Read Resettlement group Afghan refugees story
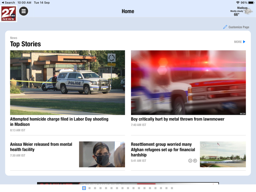The width and height of the screenshot is (256, 192). click(163, 150)
